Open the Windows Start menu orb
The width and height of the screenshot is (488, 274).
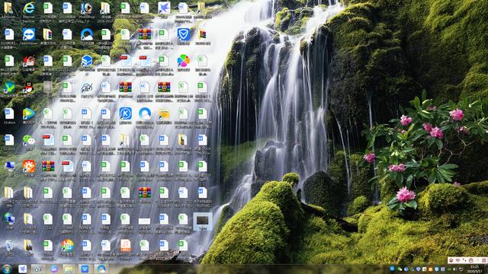(x=7, y=269)
